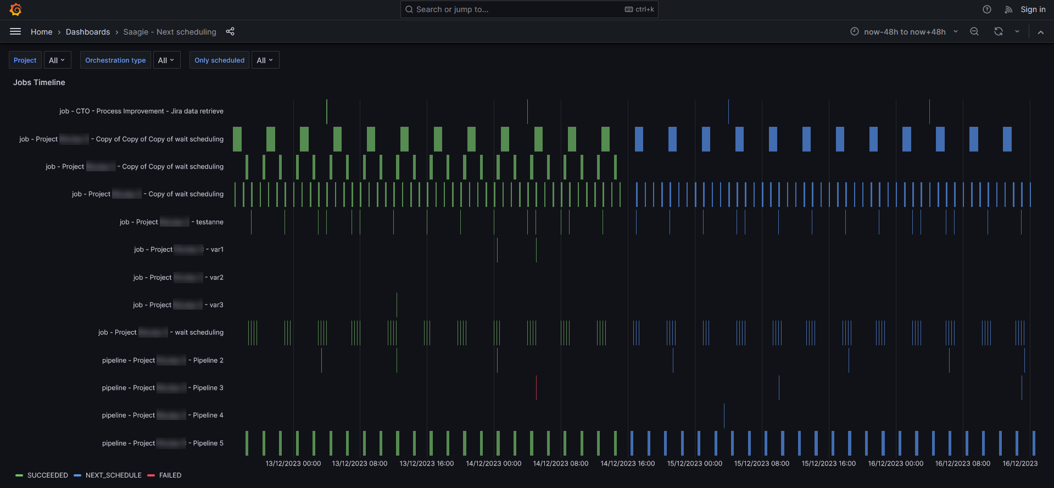Image resolution: width=1054 pixels, height=488 pixels.
Task: Open Dashboards breadcrumb link
Action: pos(88,32)
